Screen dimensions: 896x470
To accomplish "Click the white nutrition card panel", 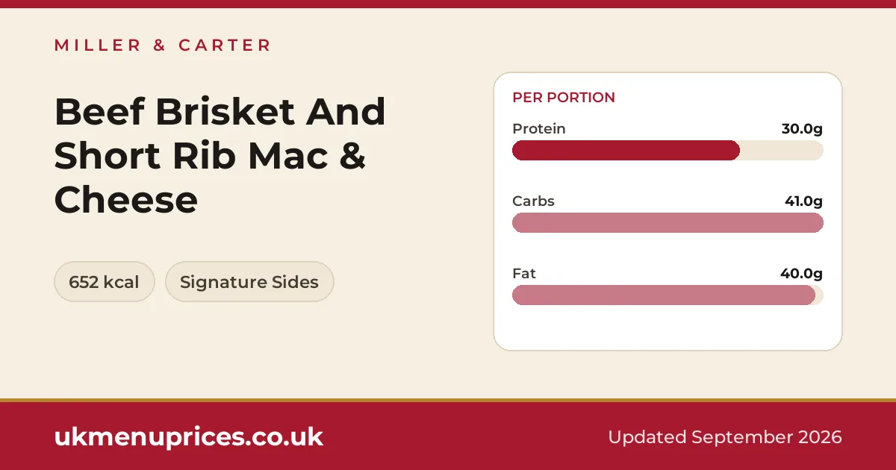I will click(x=668, y=211).
